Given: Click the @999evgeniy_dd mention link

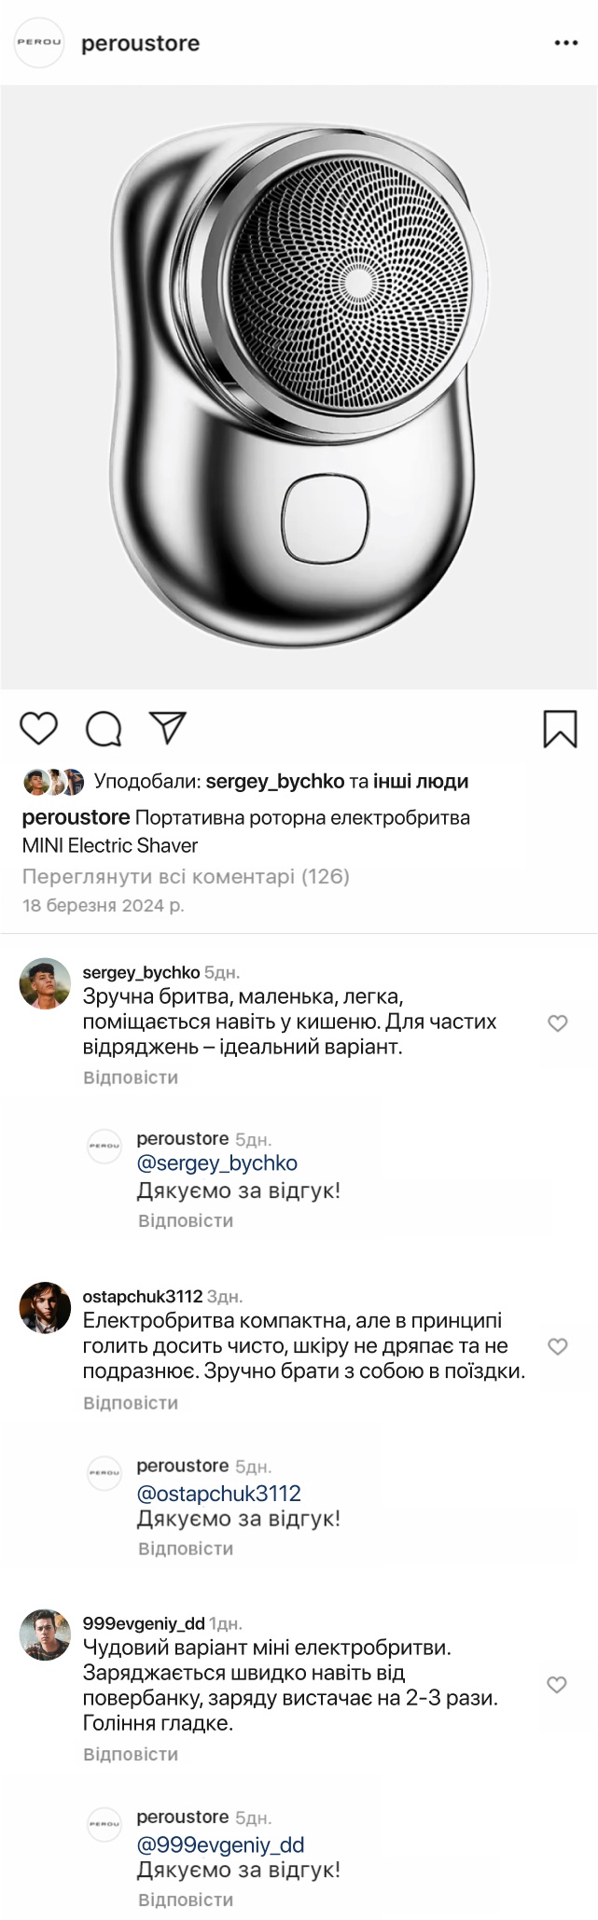Looking at the screenshot, I should 221,1844.
